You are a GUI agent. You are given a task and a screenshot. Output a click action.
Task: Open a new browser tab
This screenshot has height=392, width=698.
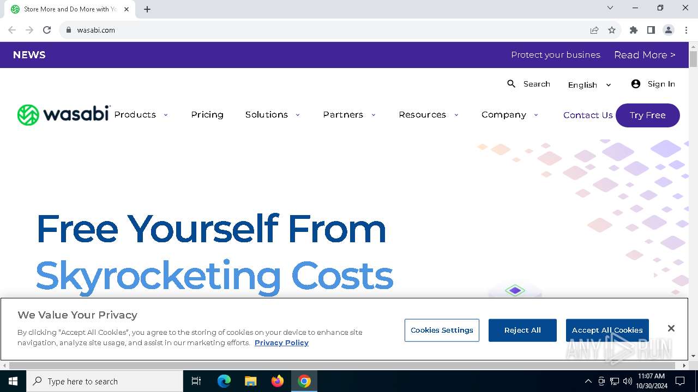tap(147, 9)
